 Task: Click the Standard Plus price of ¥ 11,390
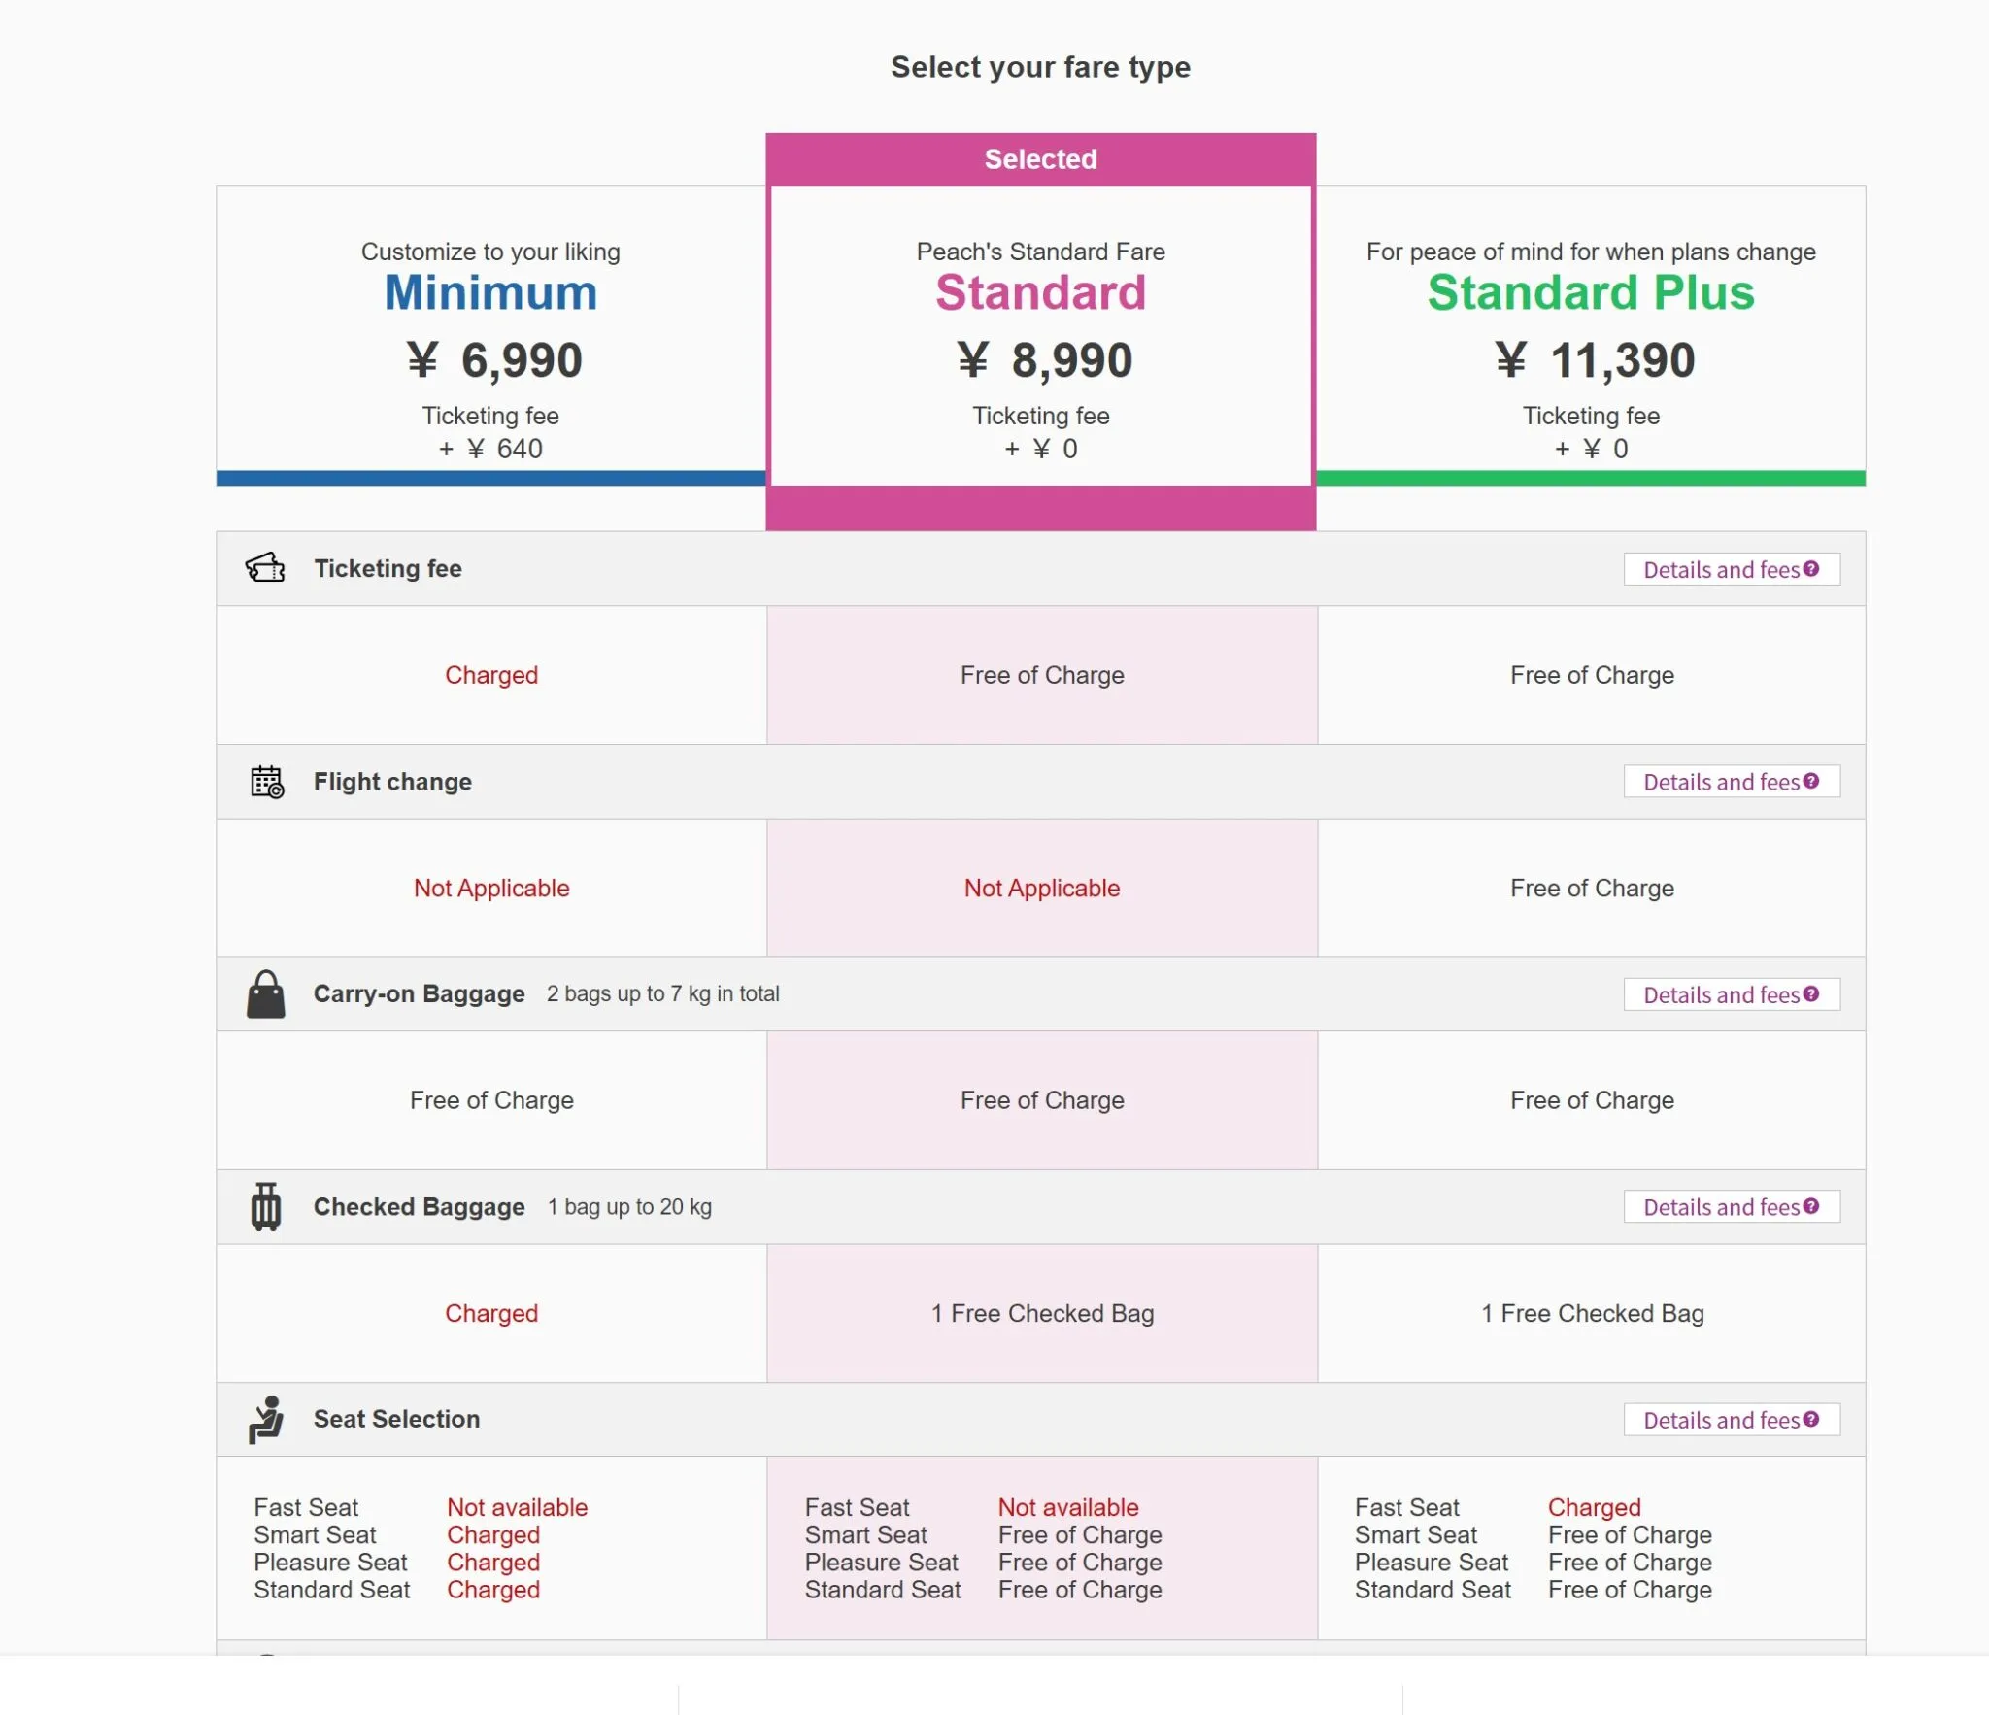pos(1595,360)
